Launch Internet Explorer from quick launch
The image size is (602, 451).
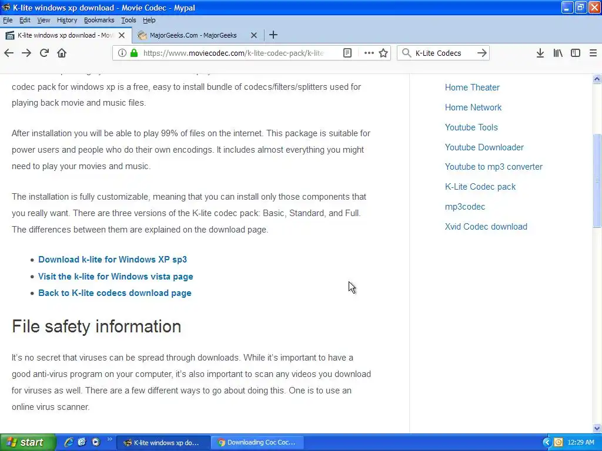[x=69, y=442]
